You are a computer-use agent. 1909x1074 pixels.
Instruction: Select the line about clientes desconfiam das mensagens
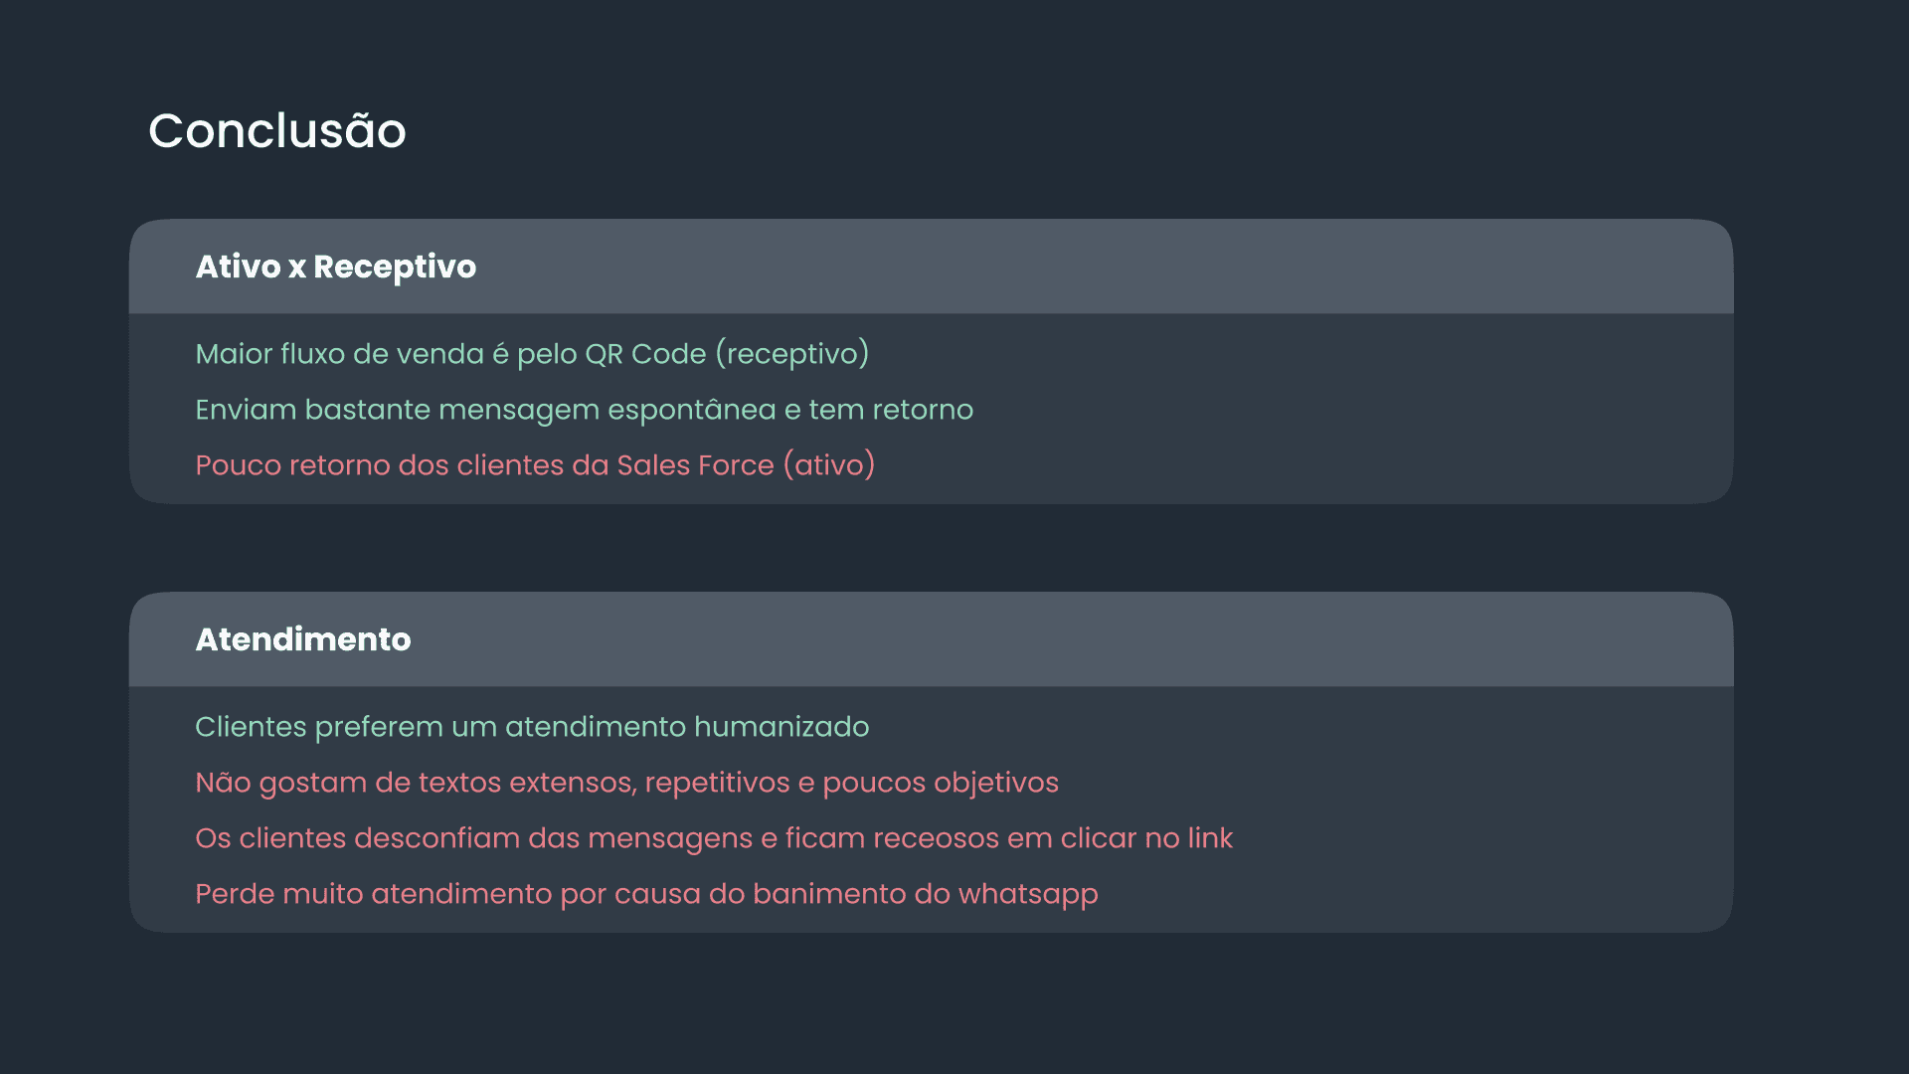coord(714,838)
